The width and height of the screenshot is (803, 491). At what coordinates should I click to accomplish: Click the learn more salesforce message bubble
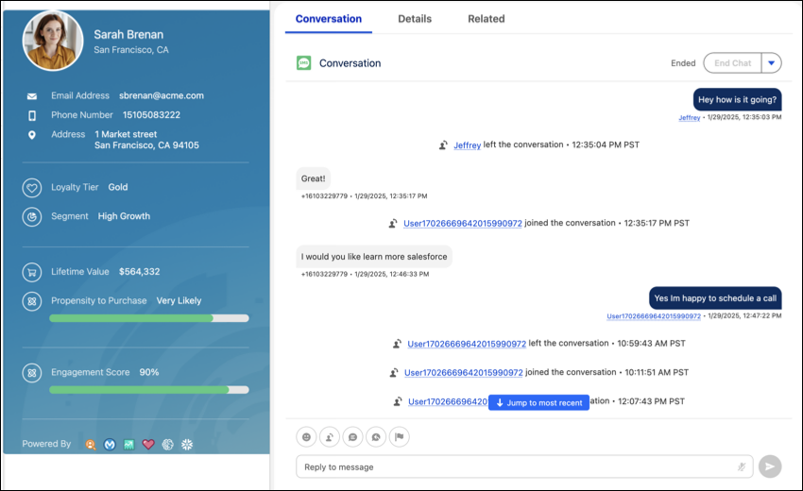coord(374,257)
